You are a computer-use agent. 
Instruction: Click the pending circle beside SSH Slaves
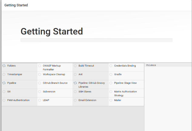[75, 92]
